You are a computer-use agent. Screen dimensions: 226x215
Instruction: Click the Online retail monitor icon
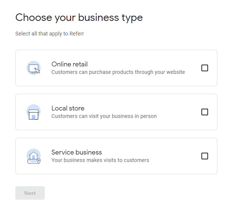pyautogui.click(x=34, y=68)
